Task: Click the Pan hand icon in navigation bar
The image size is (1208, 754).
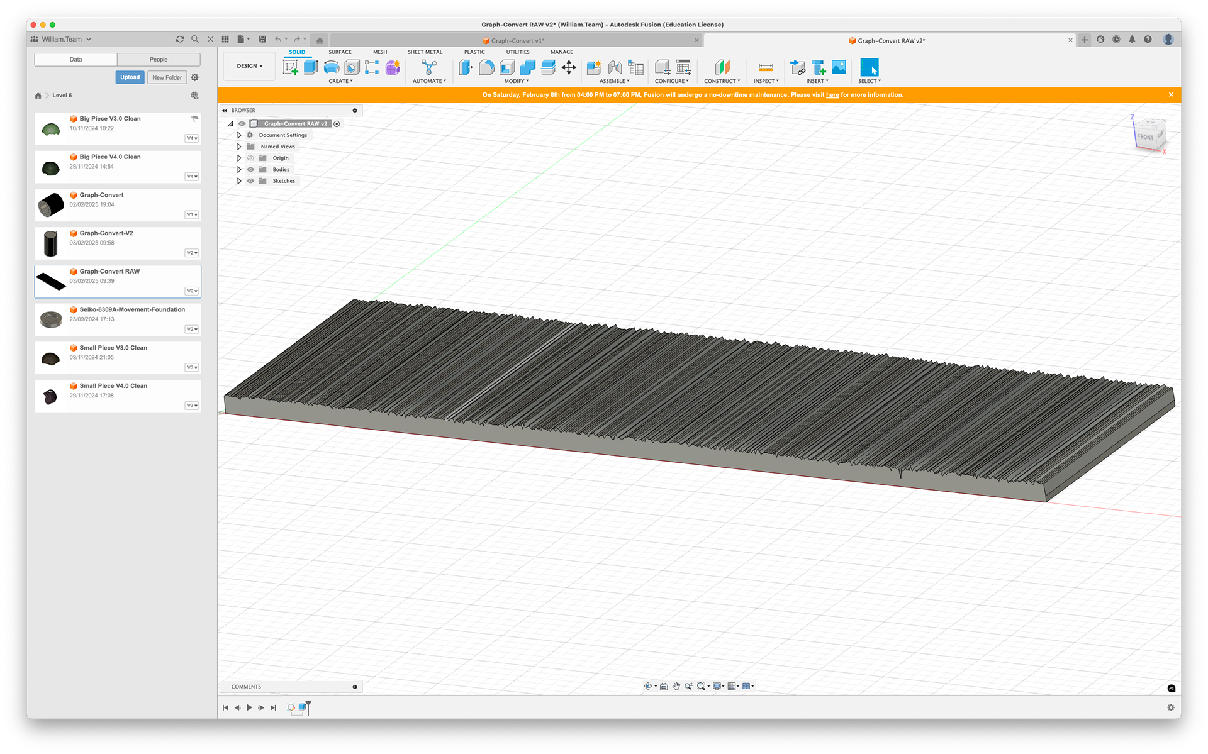Action: click(x=676, y=686)
